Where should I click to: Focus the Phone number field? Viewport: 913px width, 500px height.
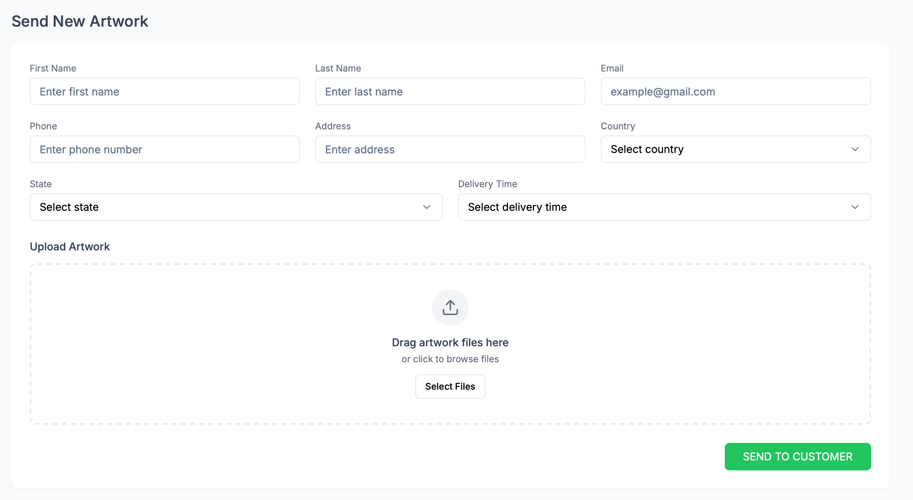coord(165,149)
